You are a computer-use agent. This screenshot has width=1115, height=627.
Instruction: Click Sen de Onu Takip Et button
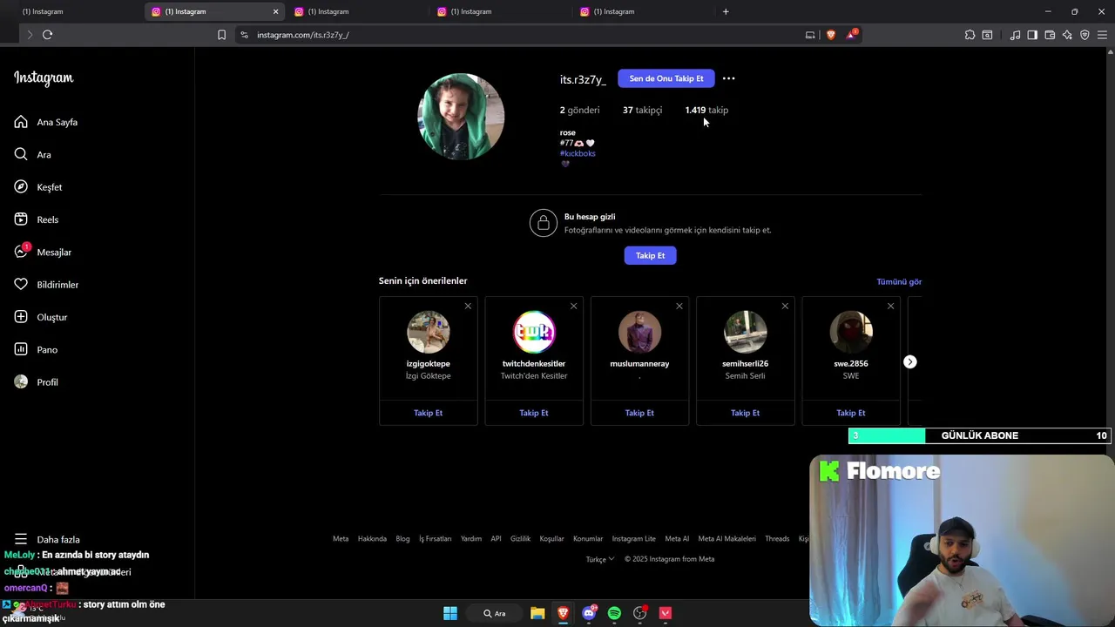(666, 78)
